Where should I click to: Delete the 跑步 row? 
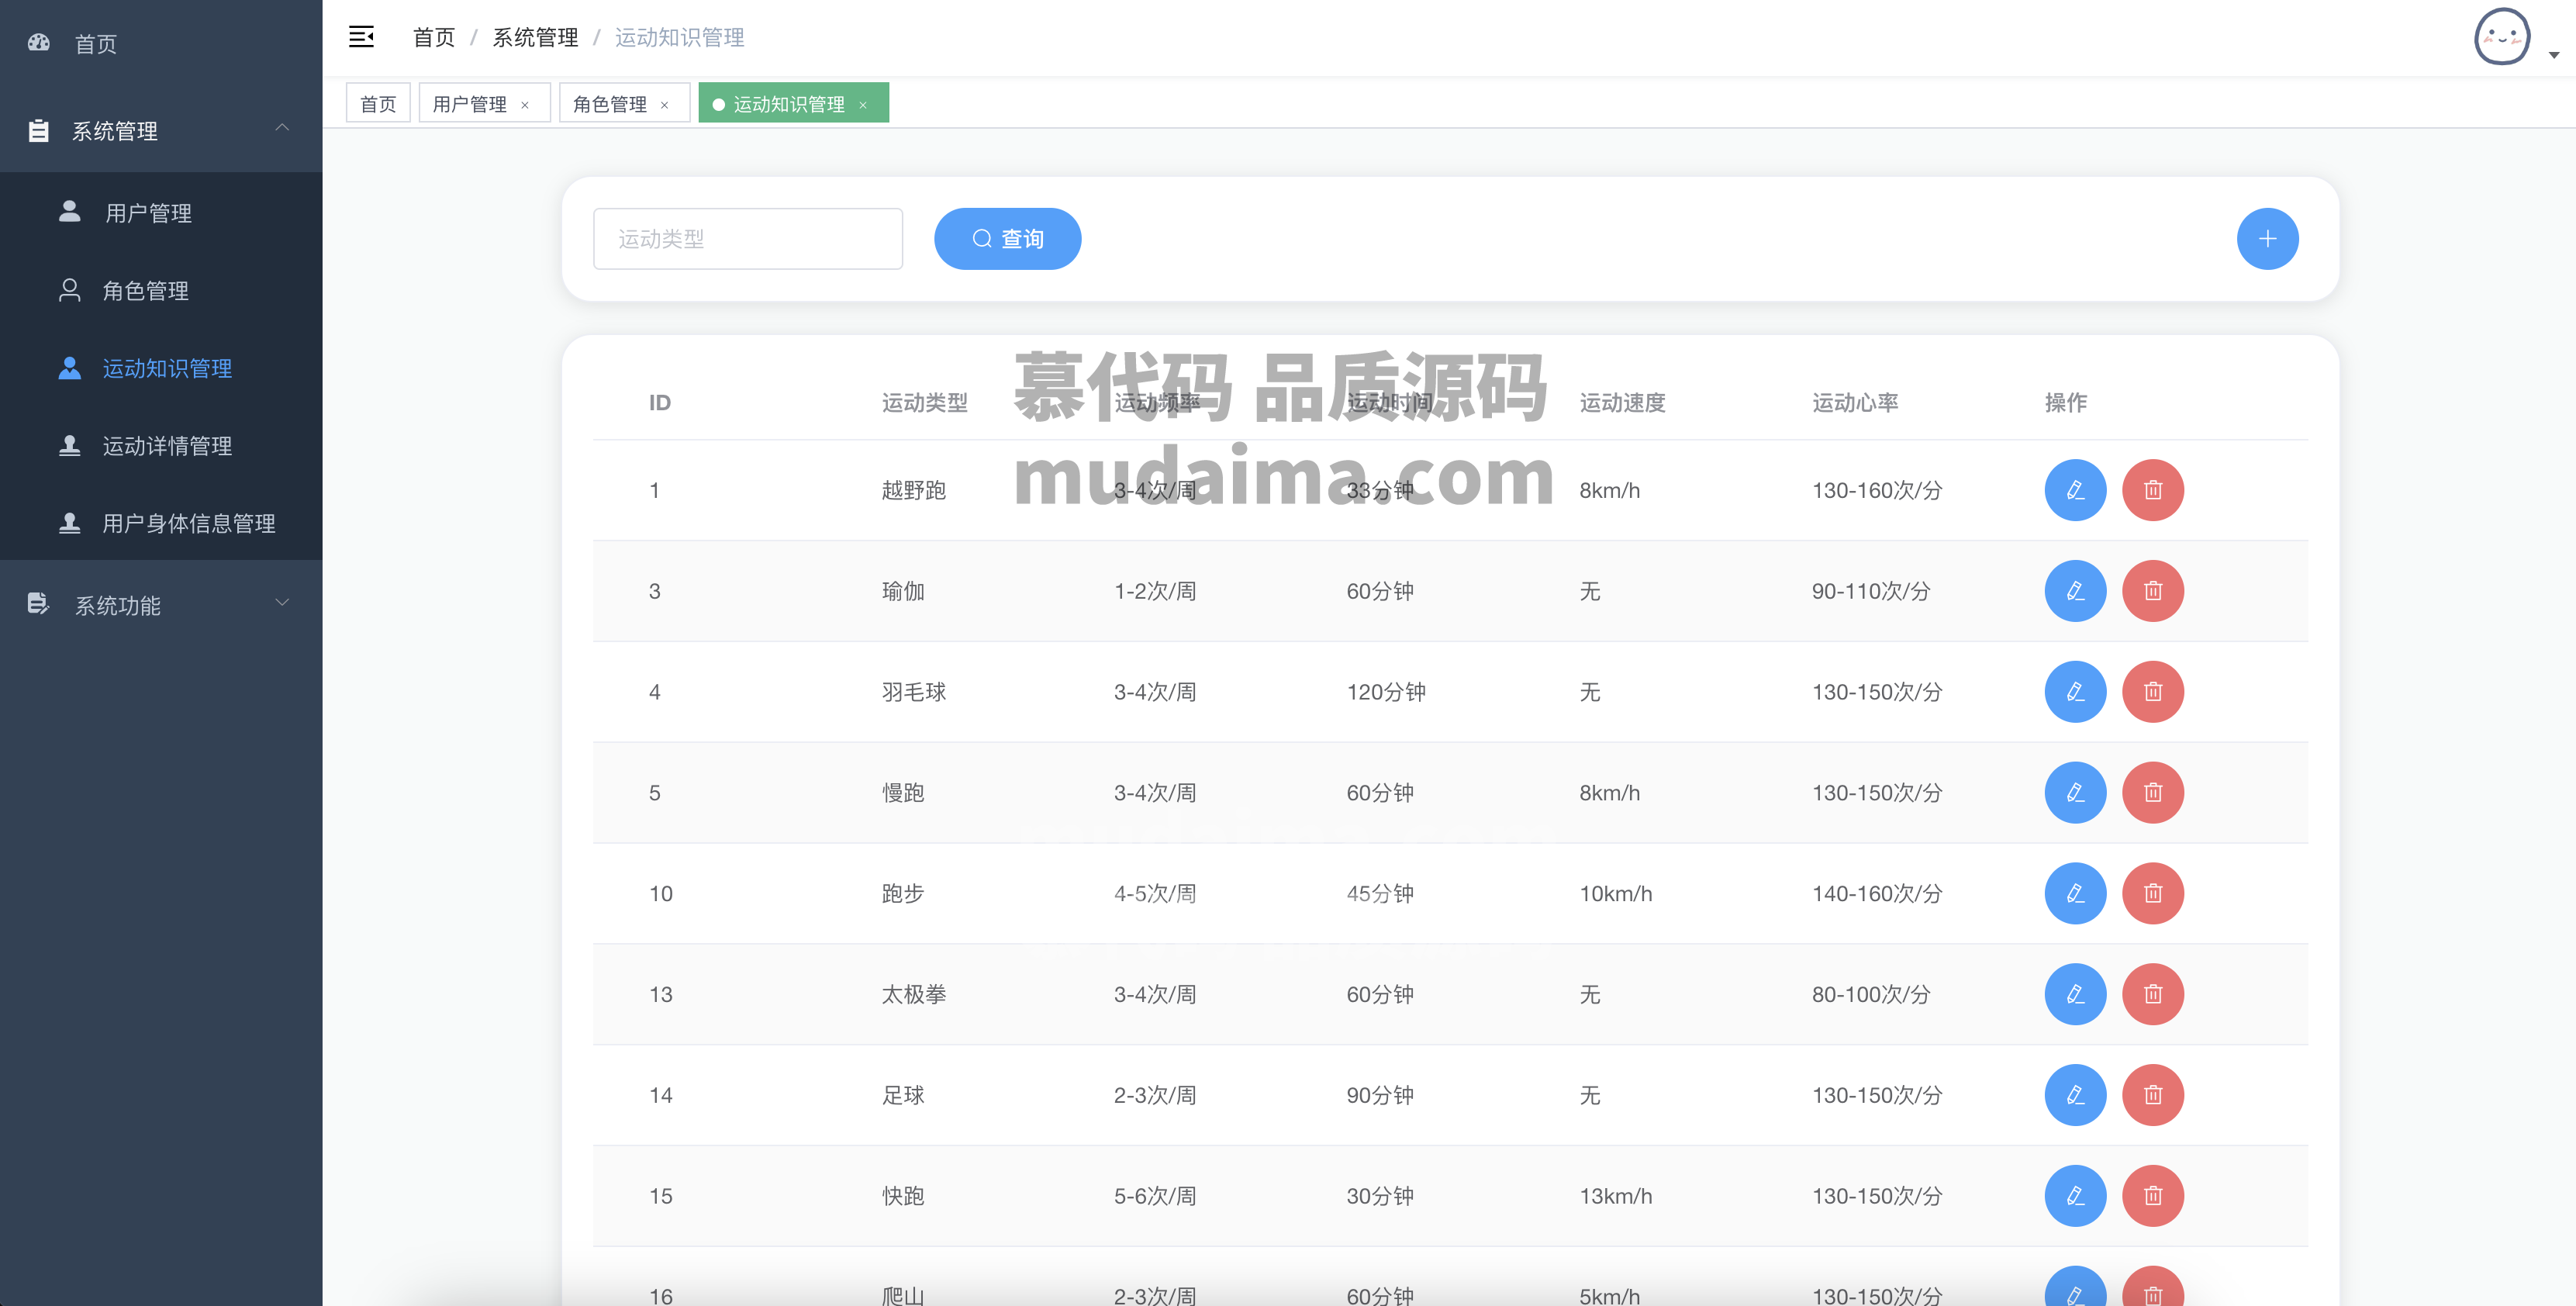(2152, 894)
